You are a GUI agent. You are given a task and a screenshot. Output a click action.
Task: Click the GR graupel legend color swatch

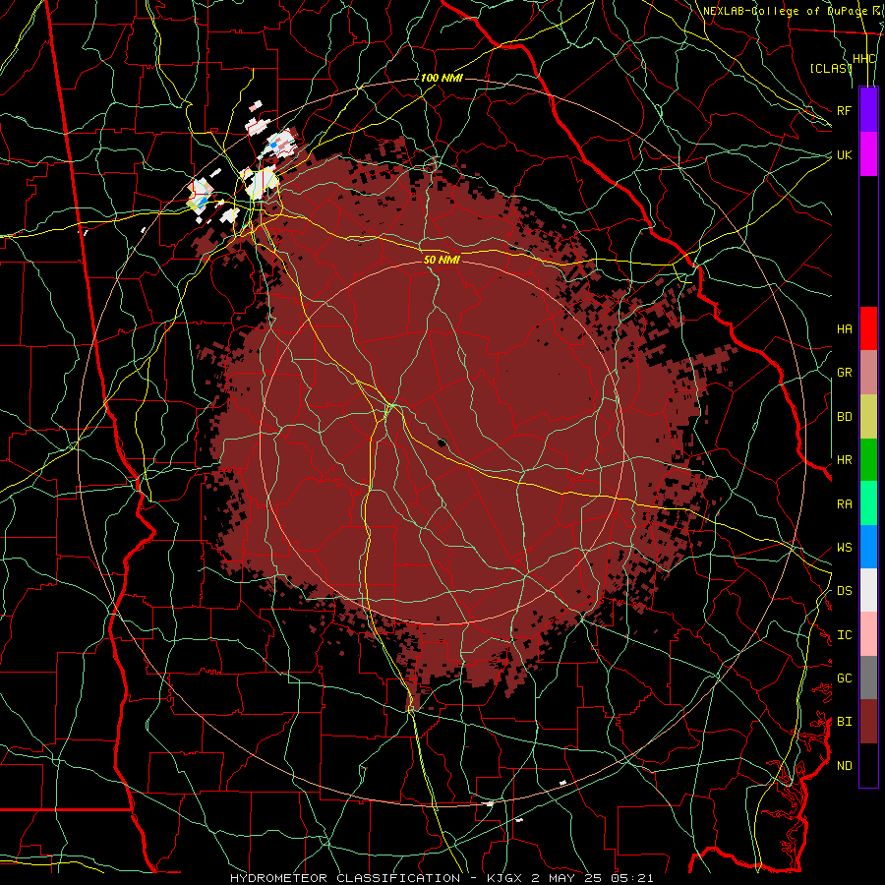point(868,372)
